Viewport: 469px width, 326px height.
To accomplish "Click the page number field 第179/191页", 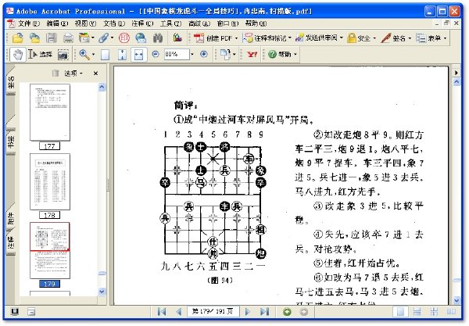I will (x=213, y=312).
